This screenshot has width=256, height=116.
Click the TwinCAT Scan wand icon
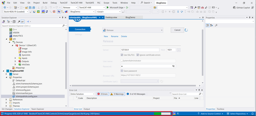(x=50, y=12)
